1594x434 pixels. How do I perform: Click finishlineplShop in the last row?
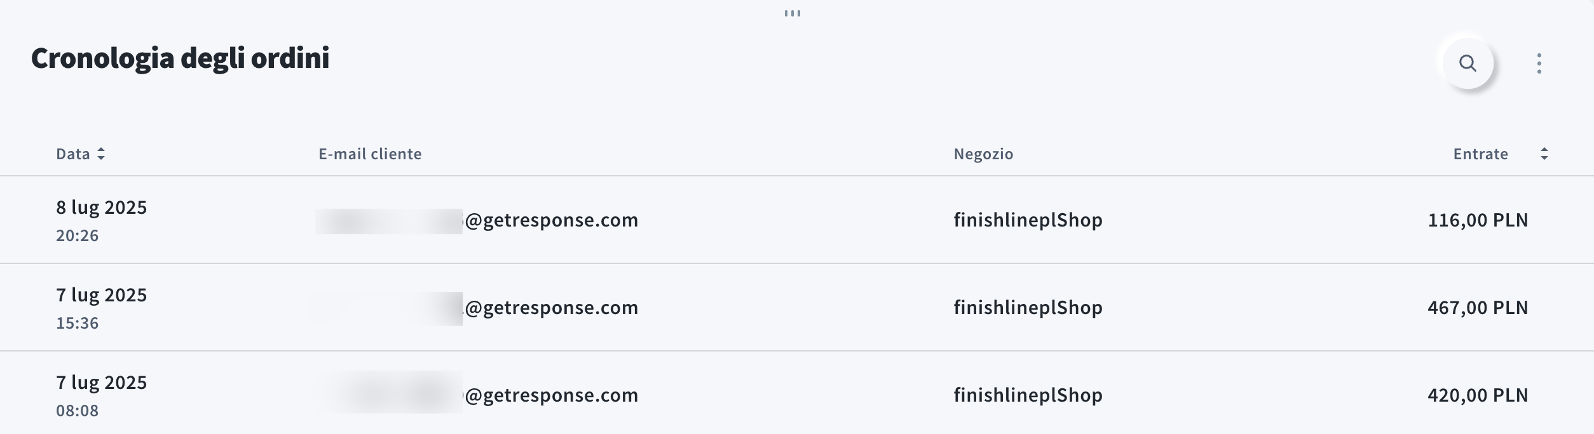(x=1028, y=395)
